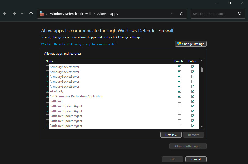Viewport: 248px width, 164px height.
Task: Expand breadcrumb chevron after firewall icon
Action: coord(47,14)
